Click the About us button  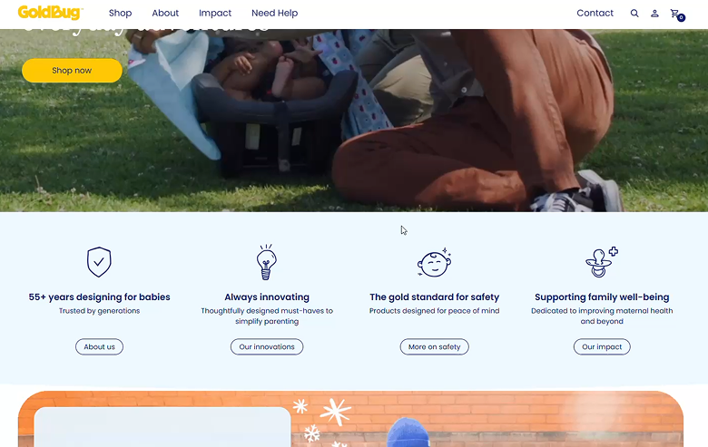[99, 347]
